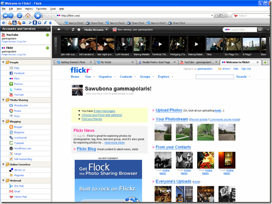Click the Digg icon under People
The image size is (272, 204).
click(x=11, y=68)
